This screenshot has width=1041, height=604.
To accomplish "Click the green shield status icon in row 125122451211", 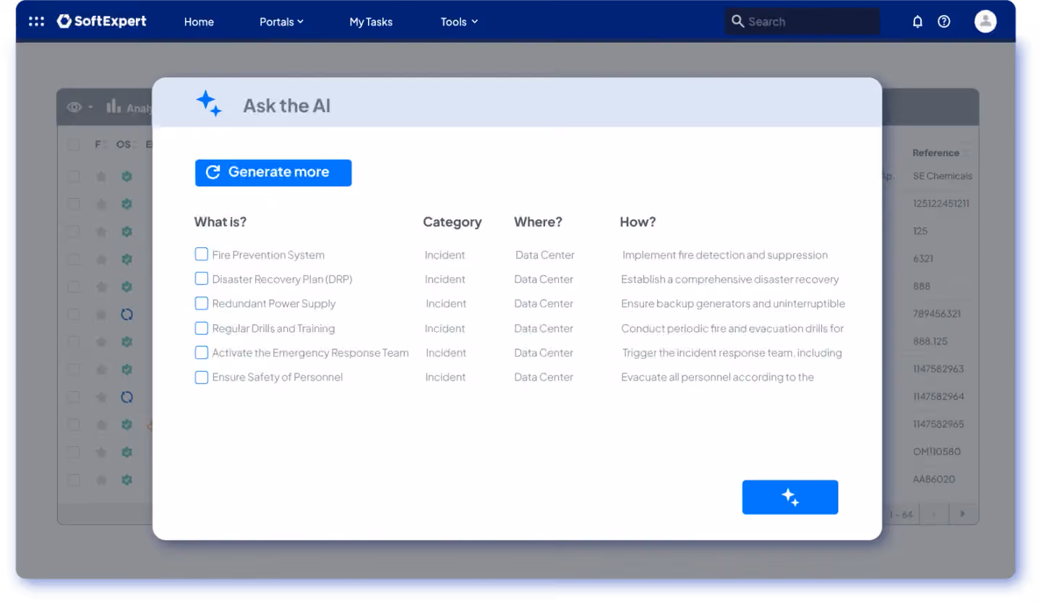I will (127, 204).
